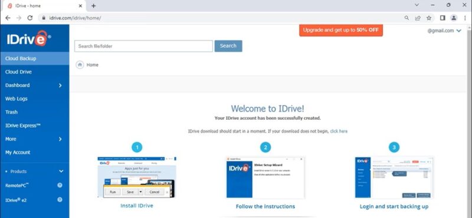Open IDrive e2 product link

coord(16,200)
